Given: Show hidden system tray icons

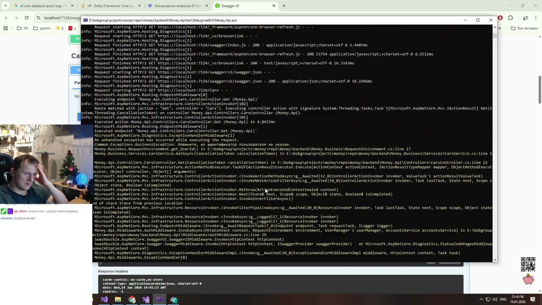Looking at the screenshot, I should tap(481, 299).
